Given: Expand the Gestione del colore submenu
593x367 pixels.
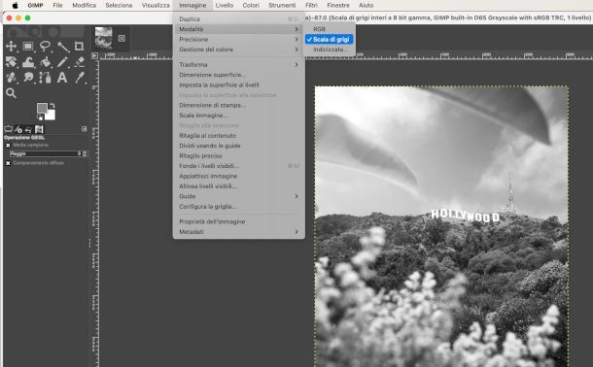Looking at the screenshot, I should pyautogui.click(x=238, y=50).
